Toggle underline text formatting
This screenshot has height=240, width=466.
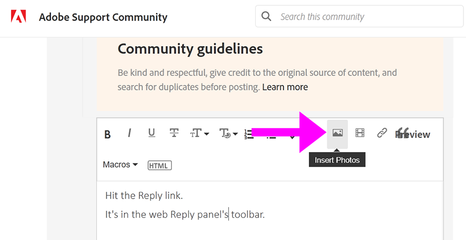152,133
